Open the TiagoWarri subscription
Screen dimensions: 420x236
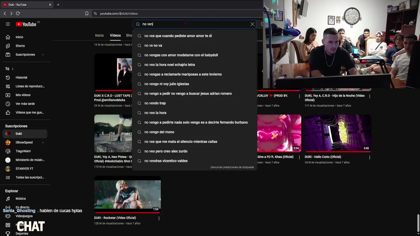[x=25, y=151]
